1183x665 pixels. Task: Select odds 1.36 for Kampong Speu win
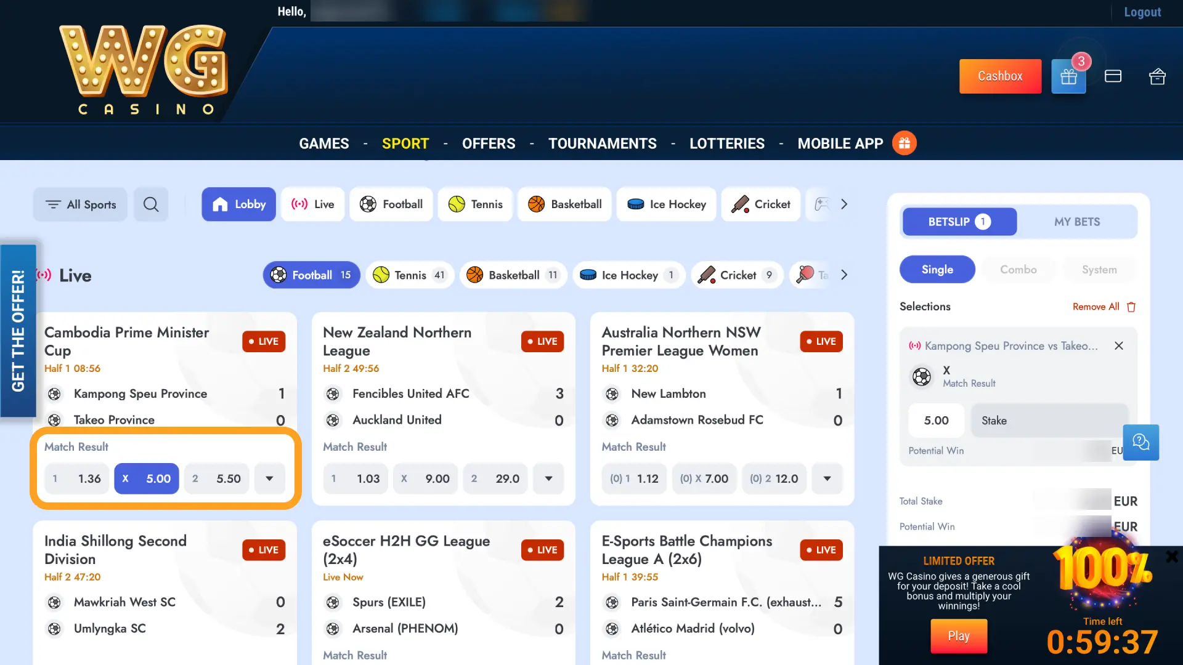(x=77, y=478)
